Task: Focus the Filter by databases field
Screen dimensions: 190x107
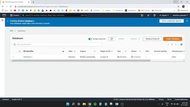Action: point(57,44)
